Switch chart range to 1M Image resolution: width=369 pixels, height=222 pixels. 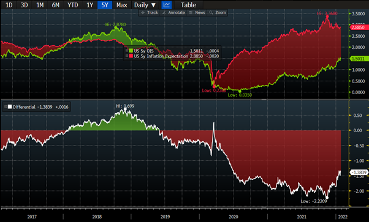[40, 5]
